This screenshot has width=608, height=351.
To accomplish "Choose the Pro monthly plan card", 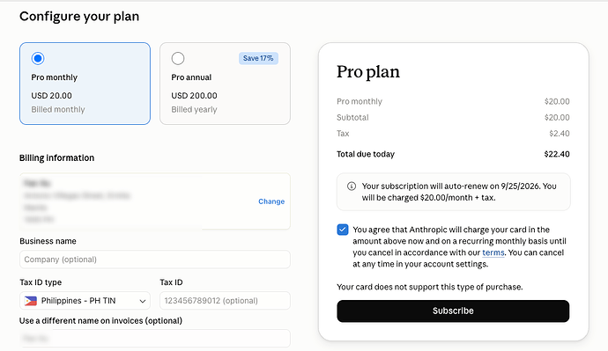I will tap(85, 84).
